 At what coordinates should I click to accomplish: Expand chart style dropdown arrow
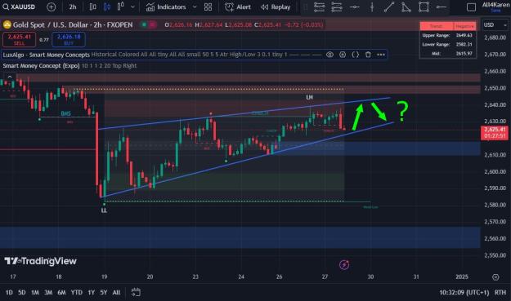point(132,7)
